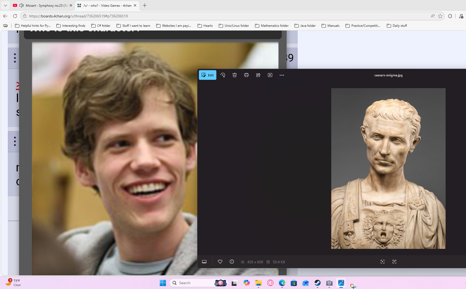Open the 'Hearts' bookmark folder
Viewport: 466px width, 289px height.
(x=205, y=26)
